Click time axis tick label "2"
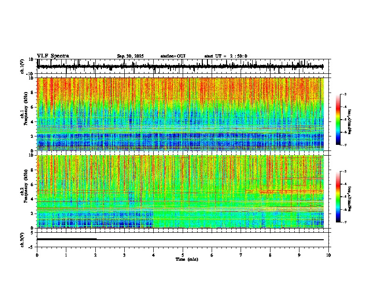 [x=95, y=255]
